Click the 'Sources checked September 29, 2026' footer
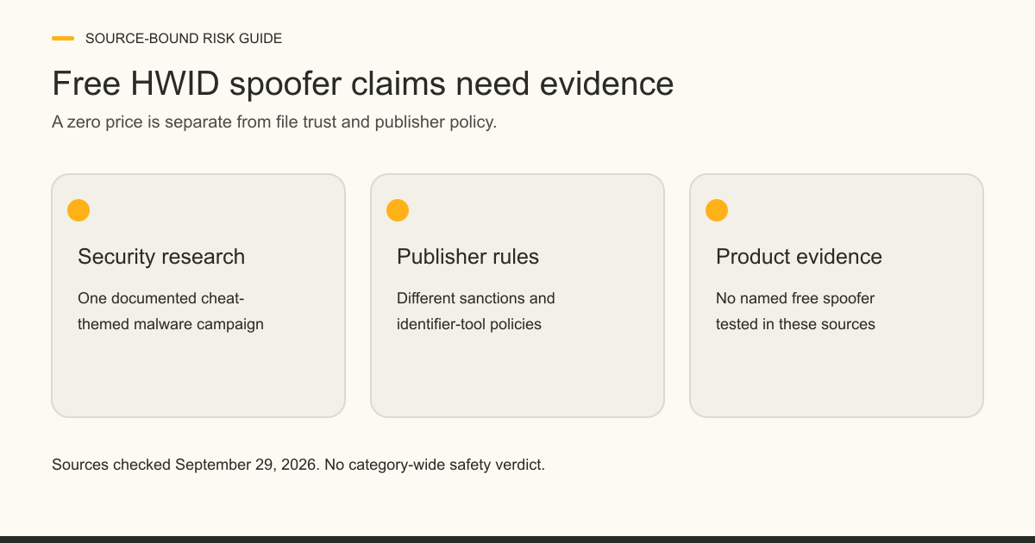This screenshot has height=543, width=1035. point(298,465)
